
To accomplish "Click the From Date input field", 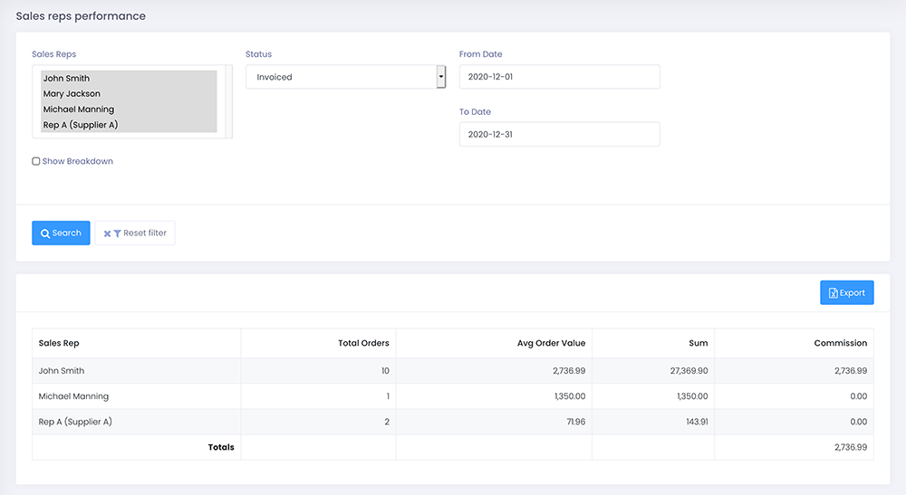I will click(559, 77).
